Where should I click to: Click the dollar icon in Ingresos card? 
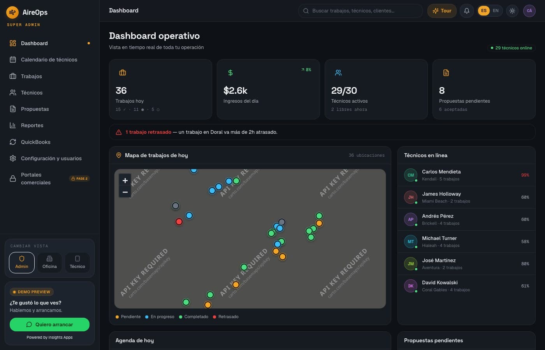(x=230, y=73)
